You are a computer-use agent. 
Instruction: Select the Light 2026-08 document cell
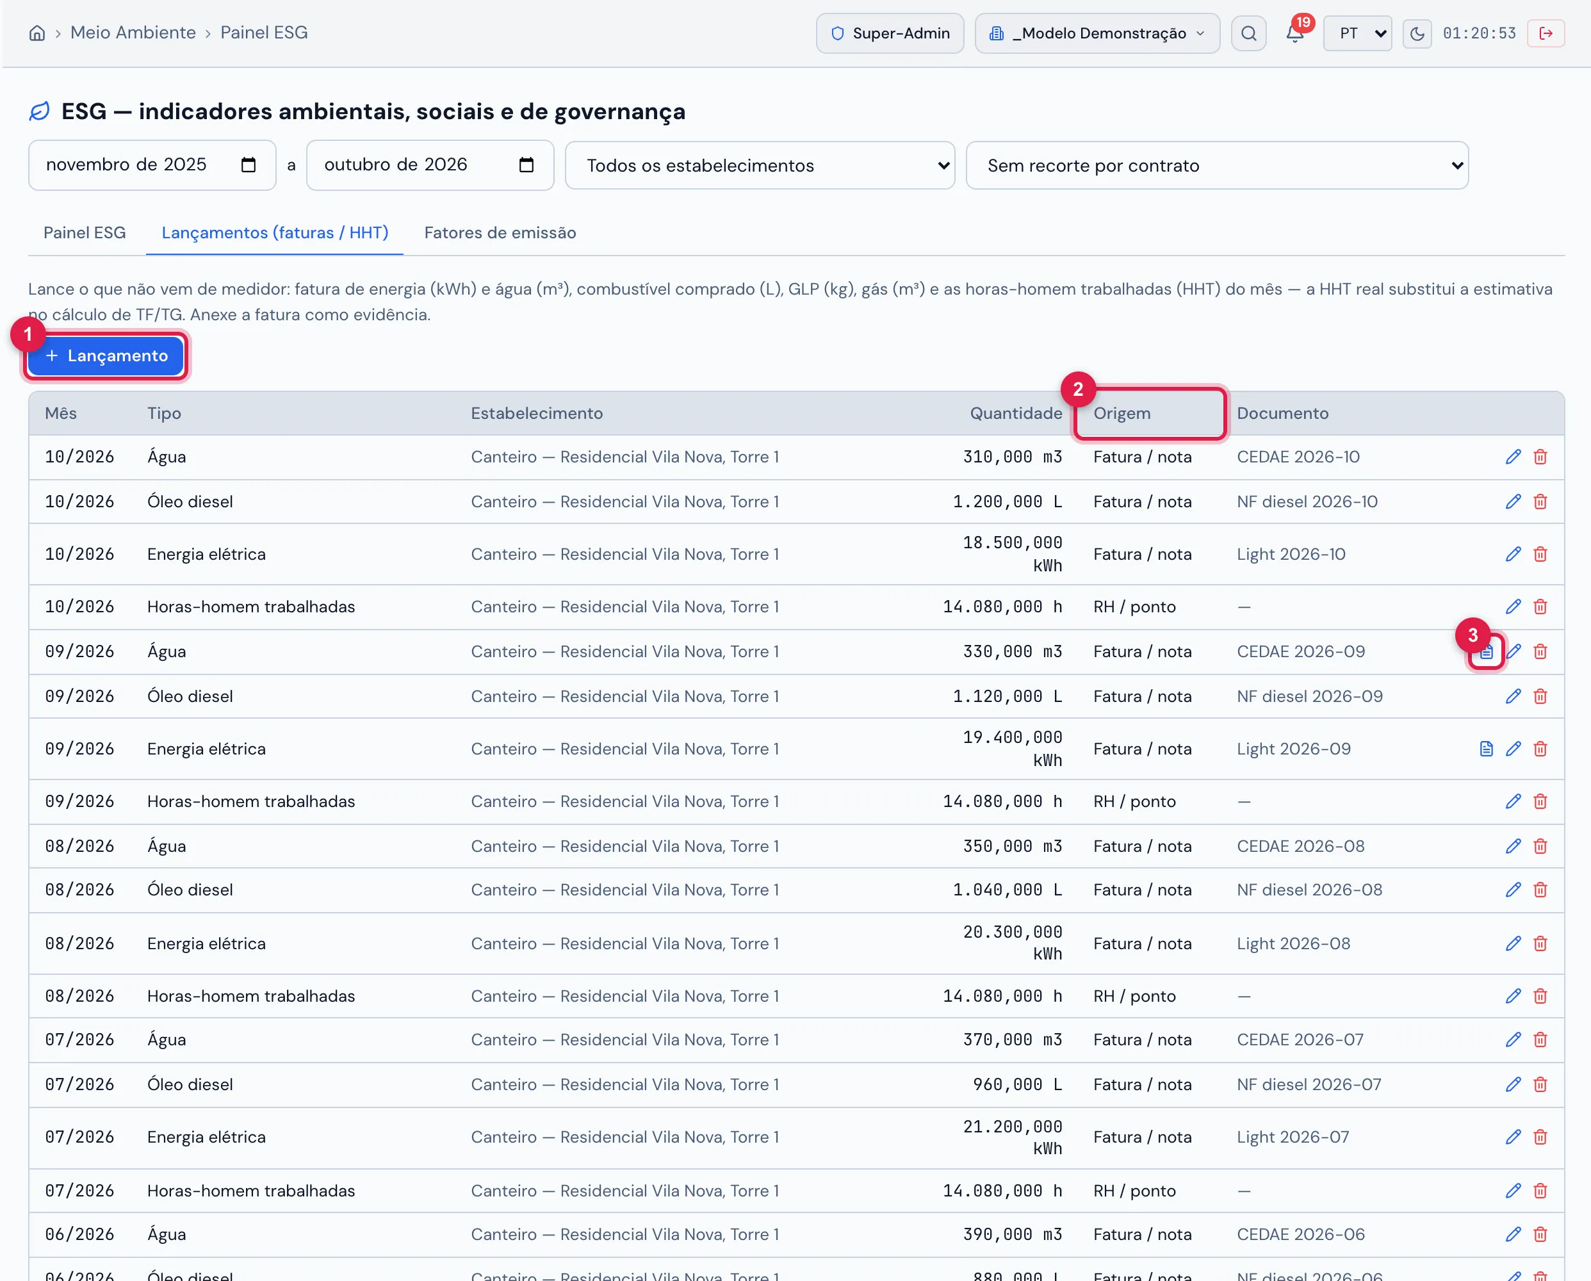pyautogui.click(x=1293, y=944)
